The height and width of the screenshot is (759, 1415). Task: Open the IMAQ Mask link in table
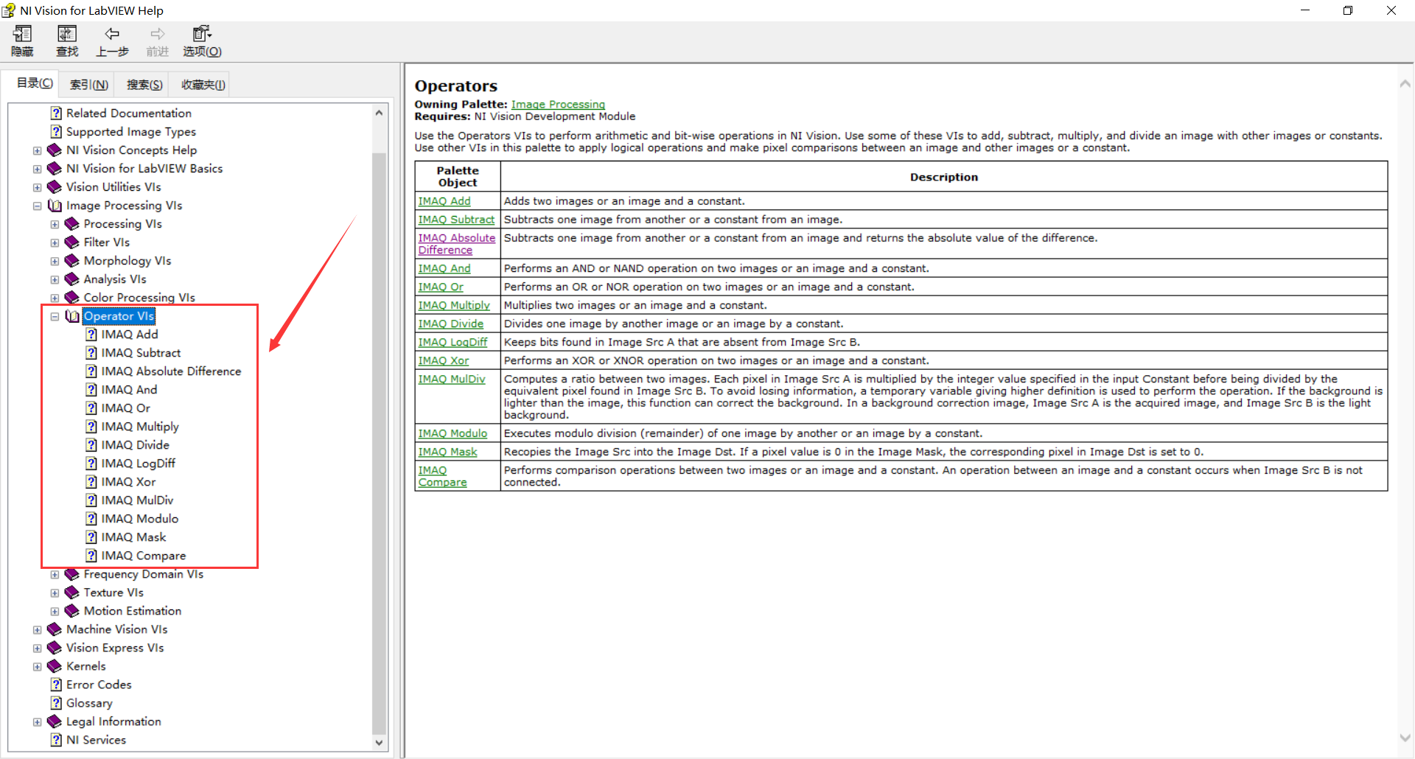pos(447,452)
